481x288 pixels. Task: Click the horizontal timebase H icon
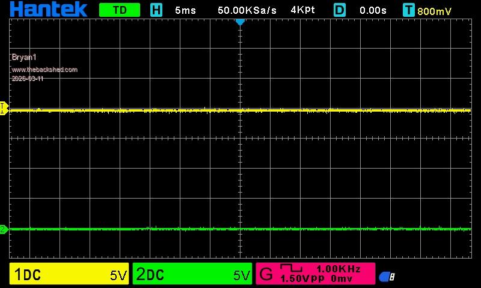pos(156,10)
